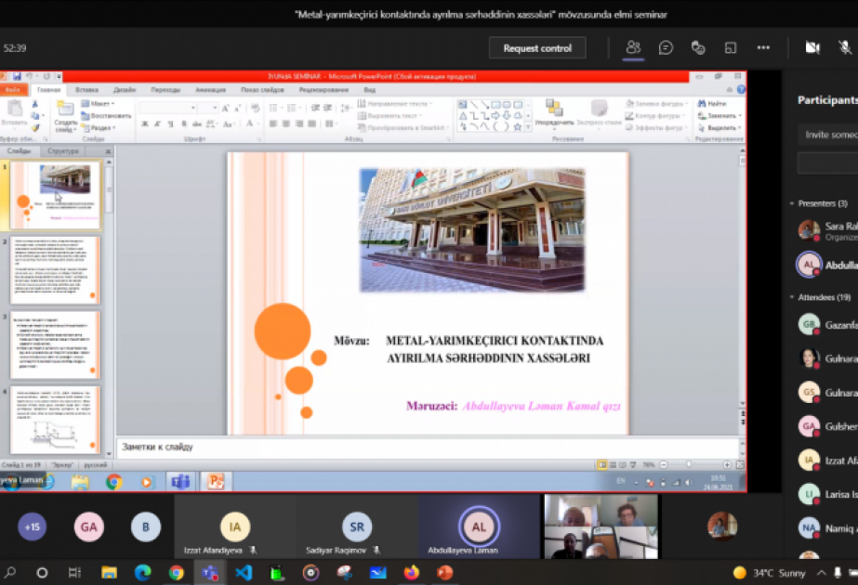This screenshot has height=585, width=858.
Task: Click the Заменить replace button
Action: pos(719,115)
